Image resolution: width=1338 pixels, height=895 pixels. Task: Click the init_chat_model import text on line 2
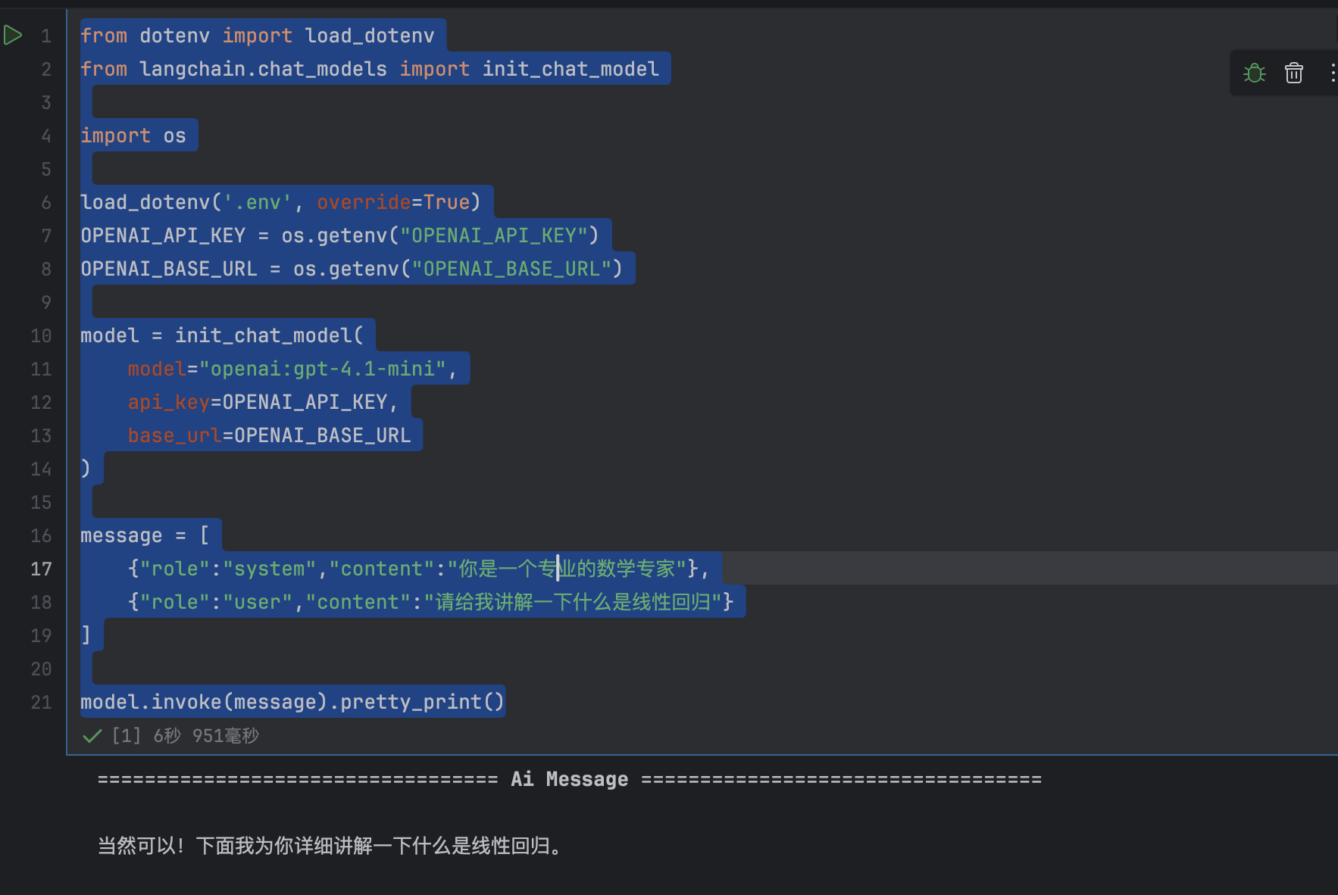[x=571, y=69]
